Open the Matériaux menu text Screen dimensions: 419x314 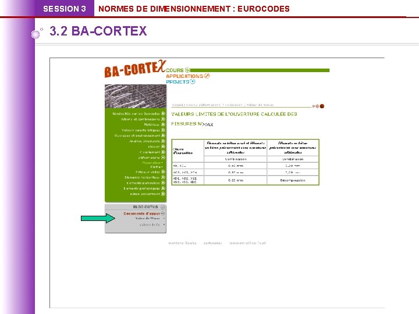pos(152,124)
